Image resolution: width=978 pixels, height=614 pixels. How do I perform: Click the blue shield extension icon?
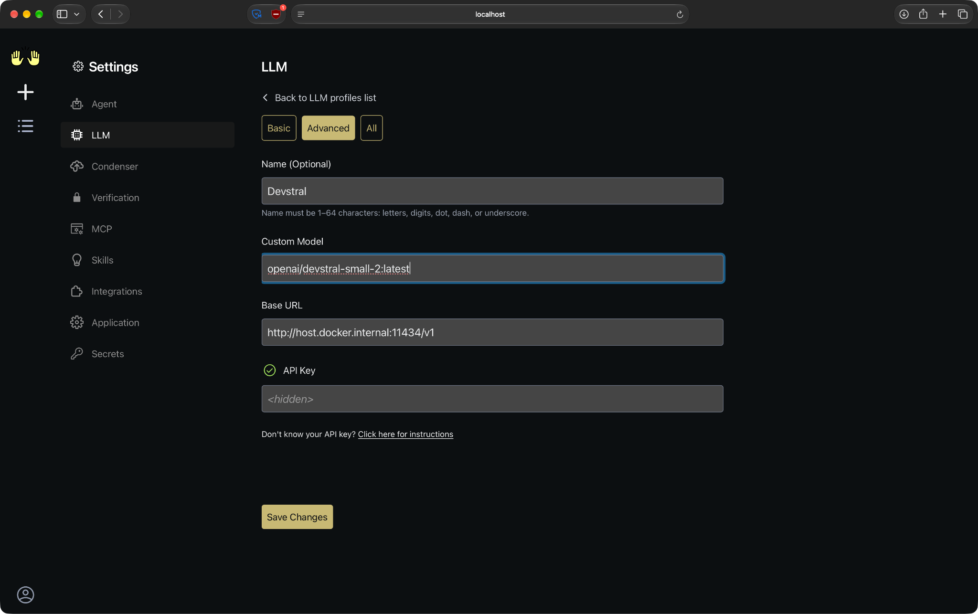[257, 14]
